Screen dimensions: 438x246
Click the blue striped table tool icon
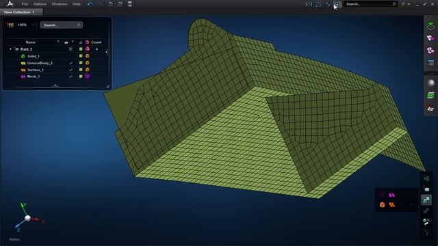coord(430,62)
